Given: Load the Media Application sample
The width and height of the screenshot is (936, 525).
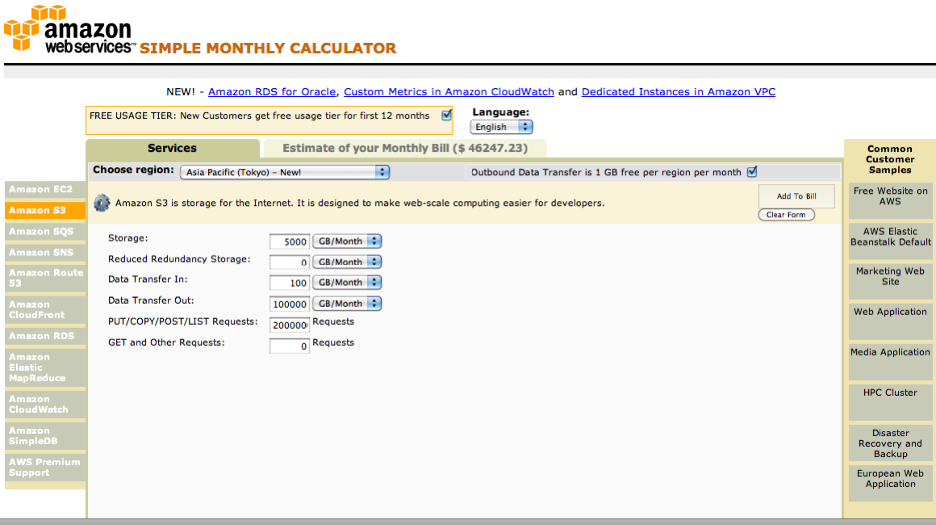Looking at the screenshot, I should click(890, 362).
